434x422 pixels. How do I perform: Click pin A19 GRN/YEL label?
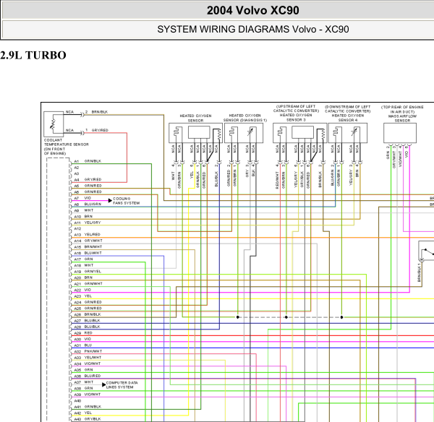(88, 271)
